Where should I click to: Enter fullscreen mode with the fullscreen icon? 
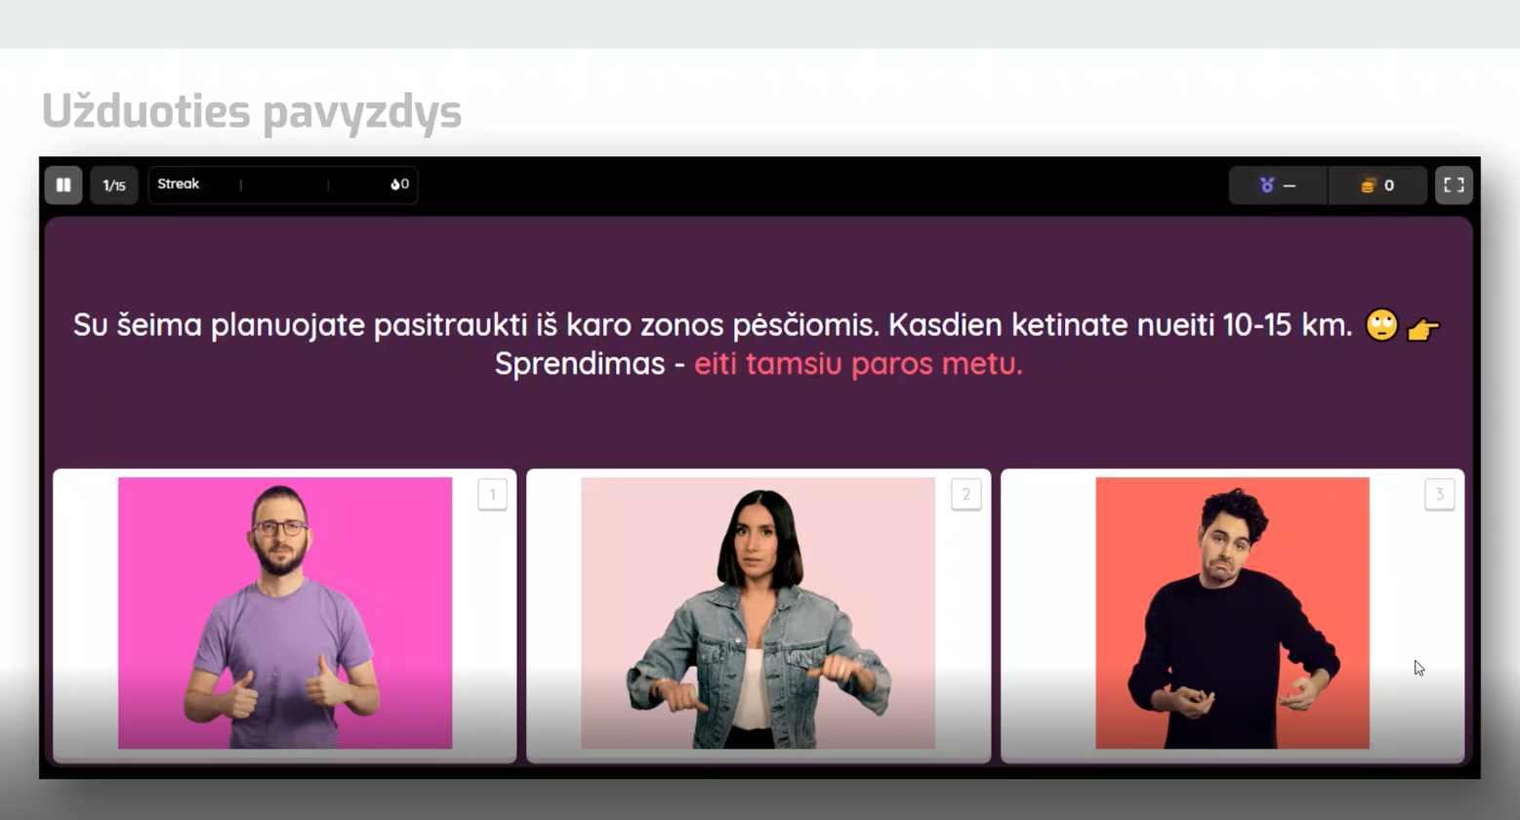coord(1454,184)
